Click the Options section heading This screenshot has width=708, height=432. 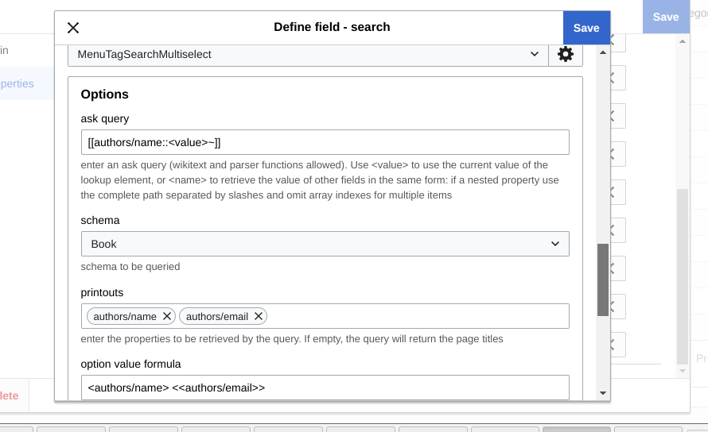pos(105,94)
